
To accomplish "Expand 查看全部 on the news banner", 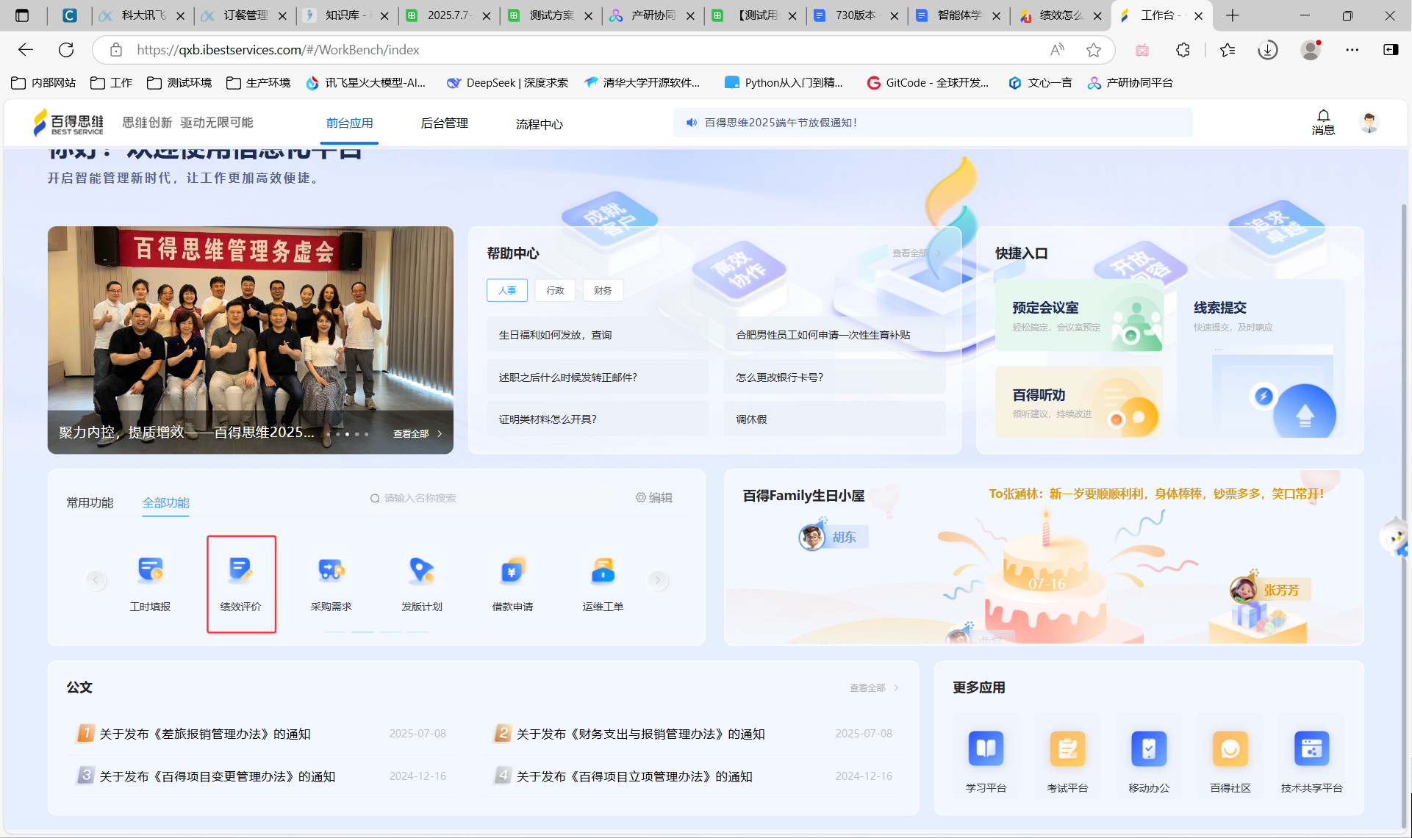I will point(417,433).
